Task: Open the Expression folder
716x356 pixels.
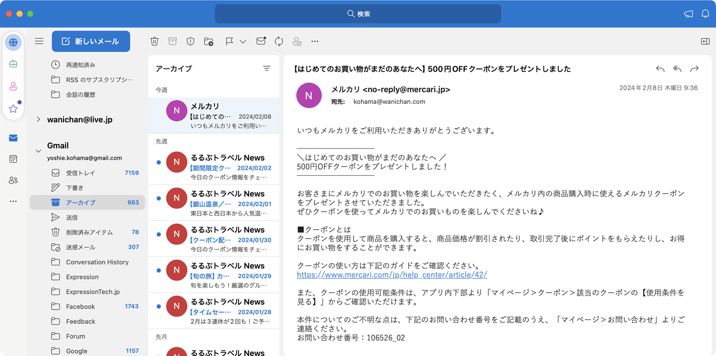Action: (87, 277)
